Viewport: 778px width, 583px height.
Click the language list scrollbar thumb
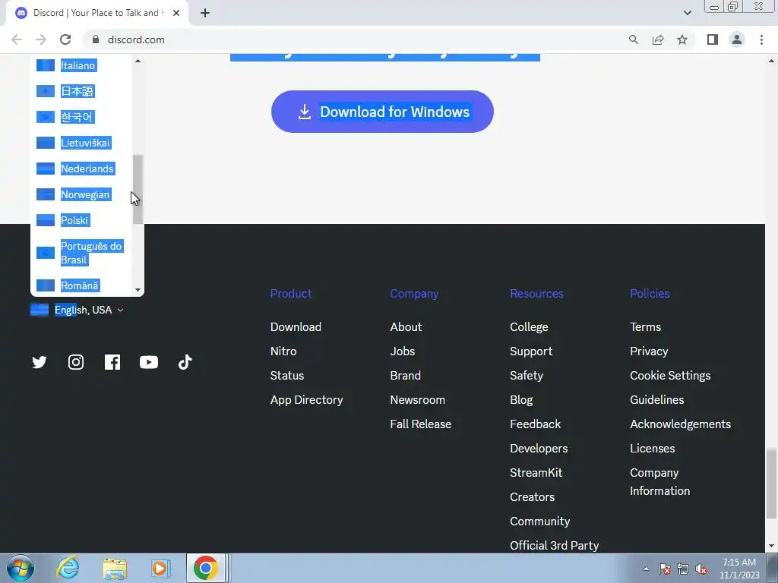pos(138,189)
